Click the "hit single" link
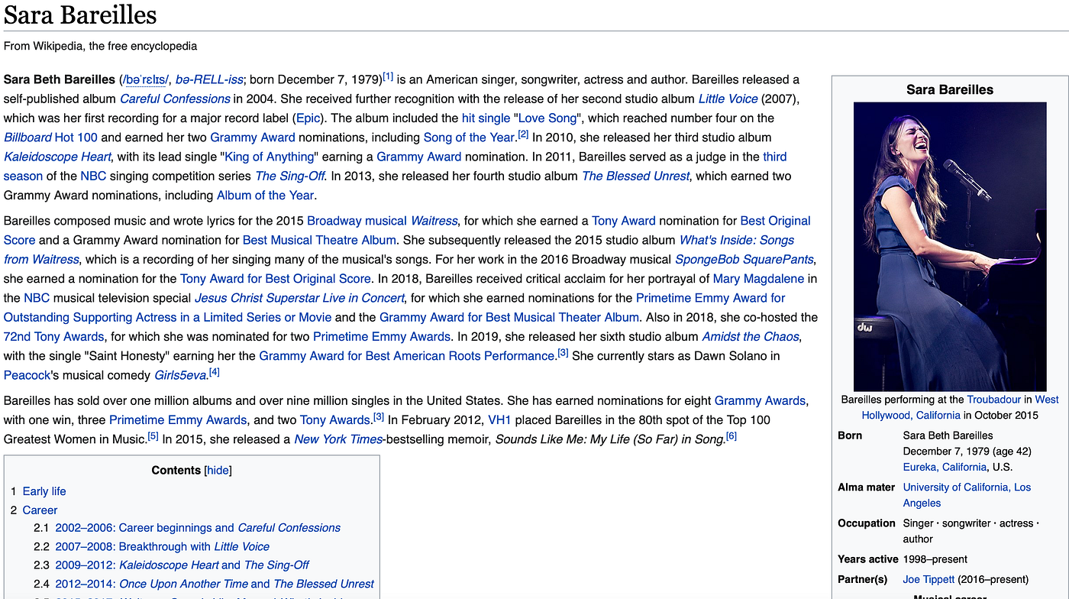The width and height of the screenshot is (1069, 599). coord(486,118)
